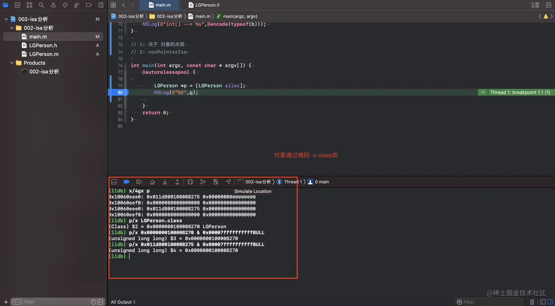
Task: Open the Debug navigator spray icon
Action: click(77, 5)
